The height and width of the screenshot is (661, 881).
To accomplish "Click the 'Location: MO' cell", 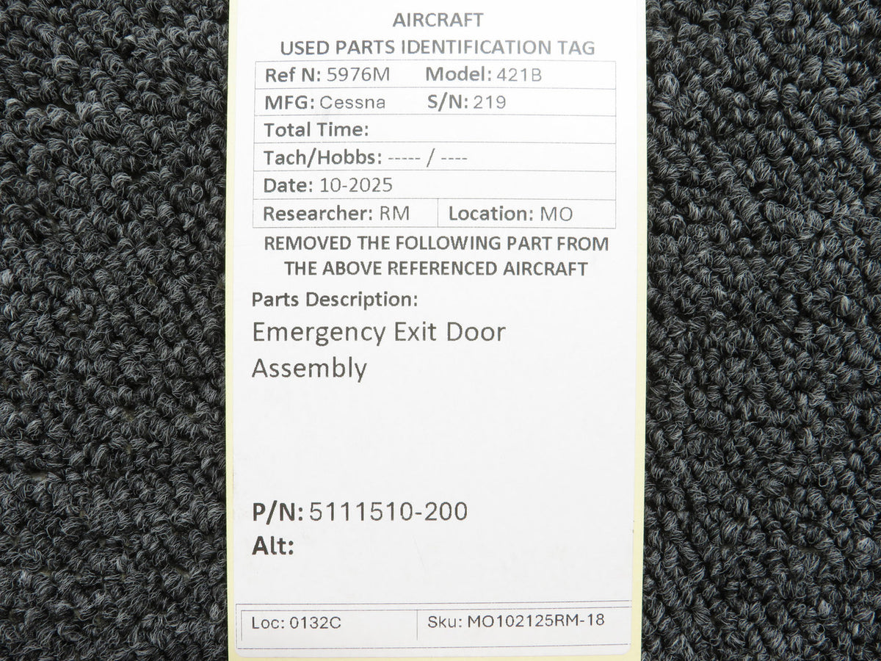I will [526, 214].
